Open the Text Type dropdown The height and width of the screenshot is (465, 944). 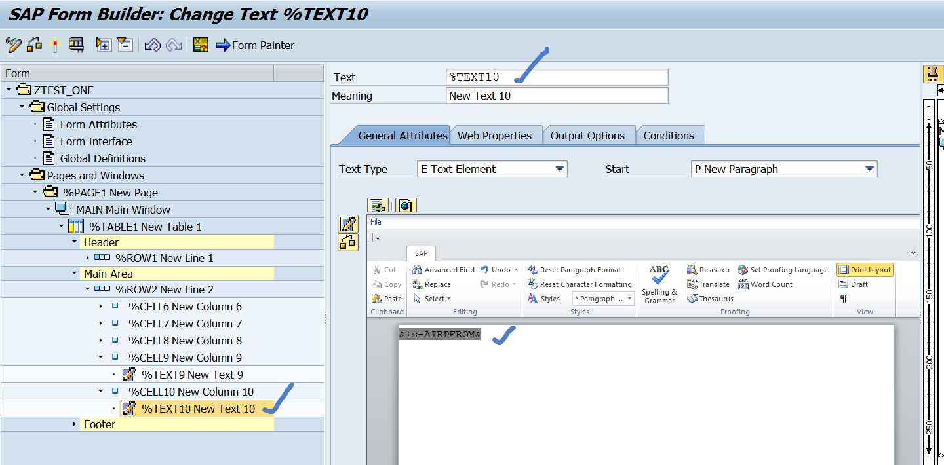click(560, 168)
